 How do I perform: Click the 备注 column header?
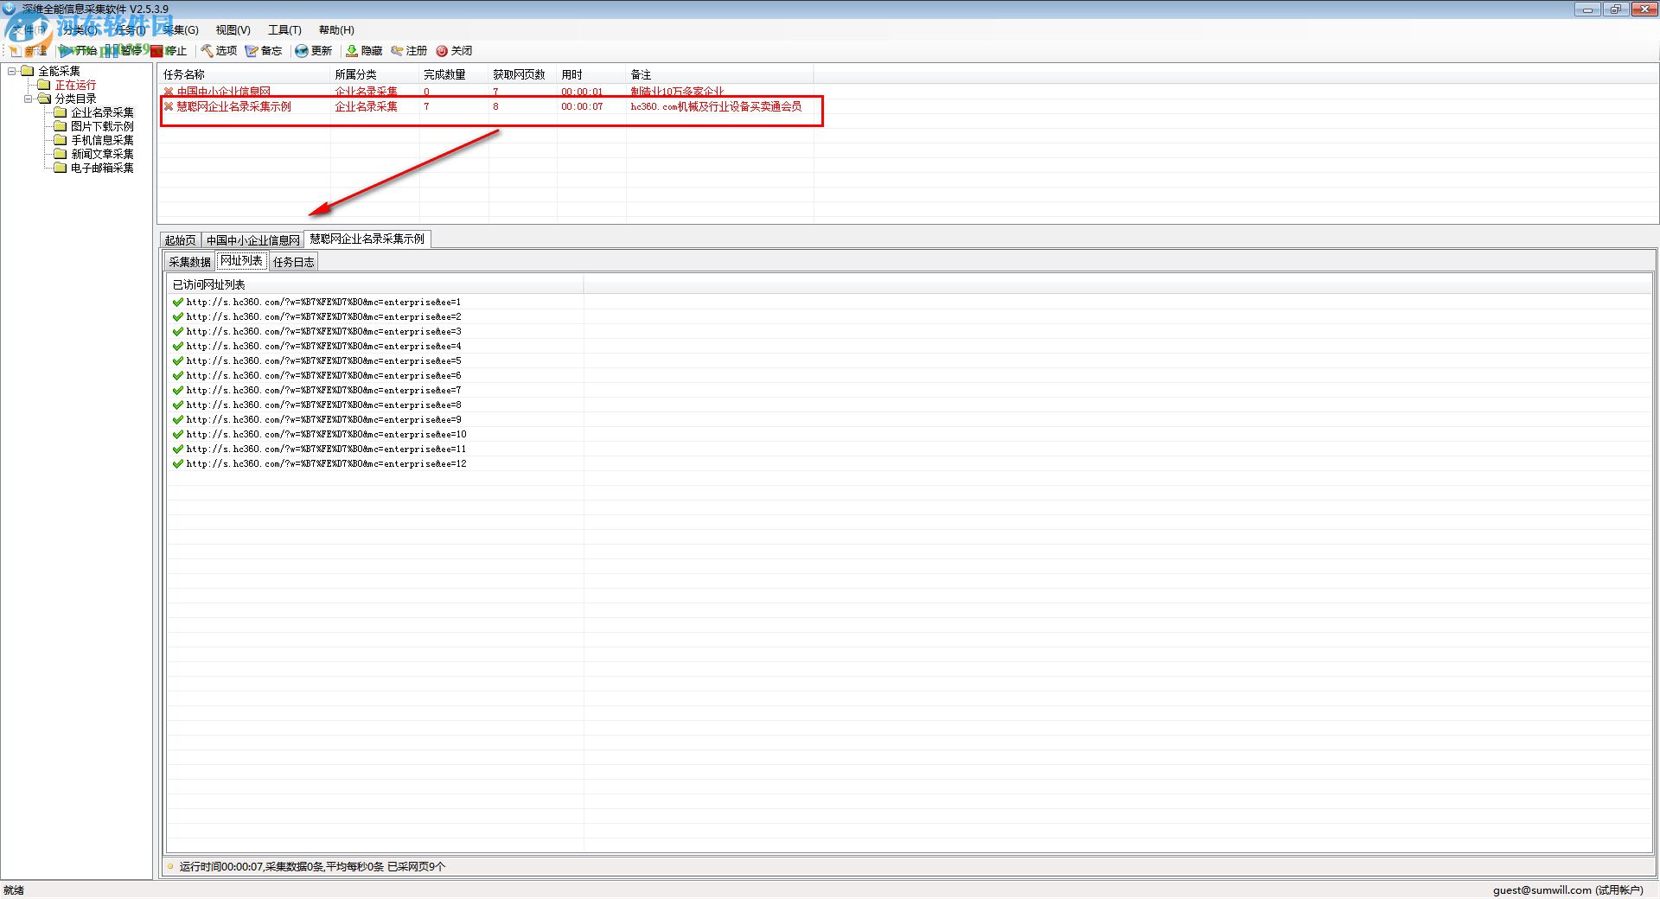pos(719,74)
